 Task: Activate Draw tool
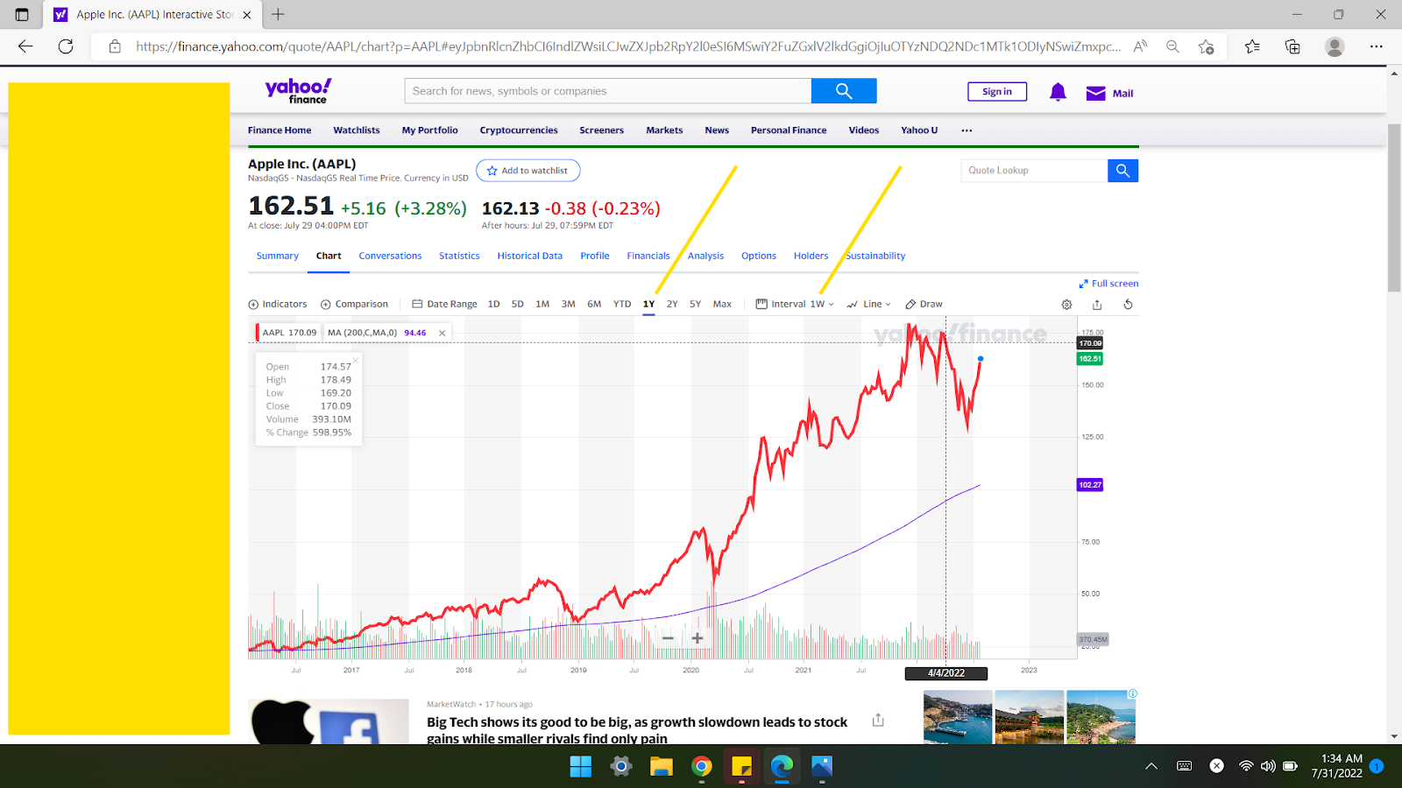pos(924,305)
